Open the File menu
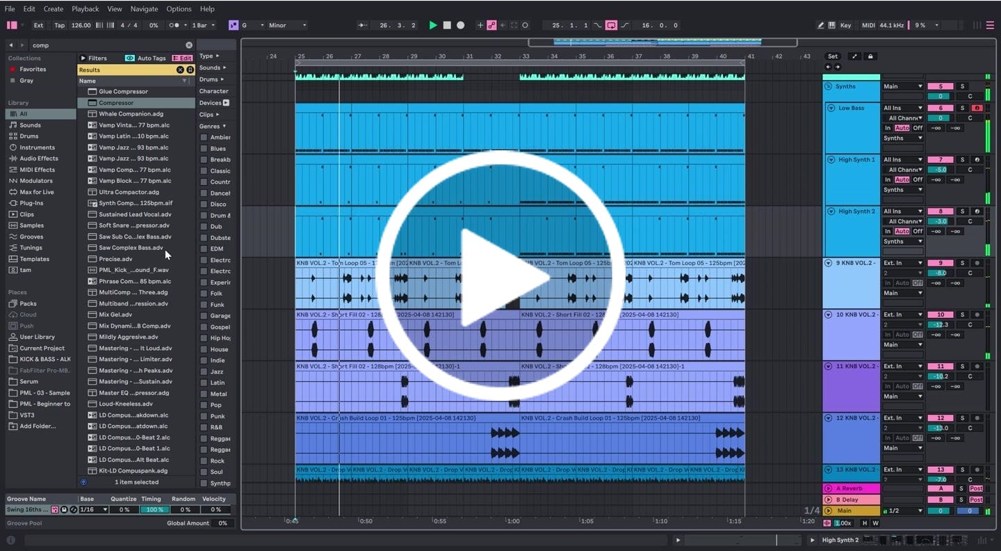1001x551 pixels. tap(10, 9)
